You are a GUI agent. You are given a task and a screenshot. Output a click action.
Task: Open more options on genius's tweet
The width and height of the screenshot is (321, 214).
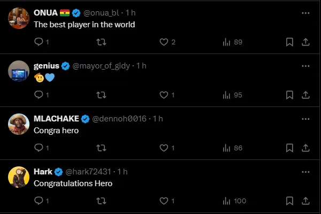point(305,66)
